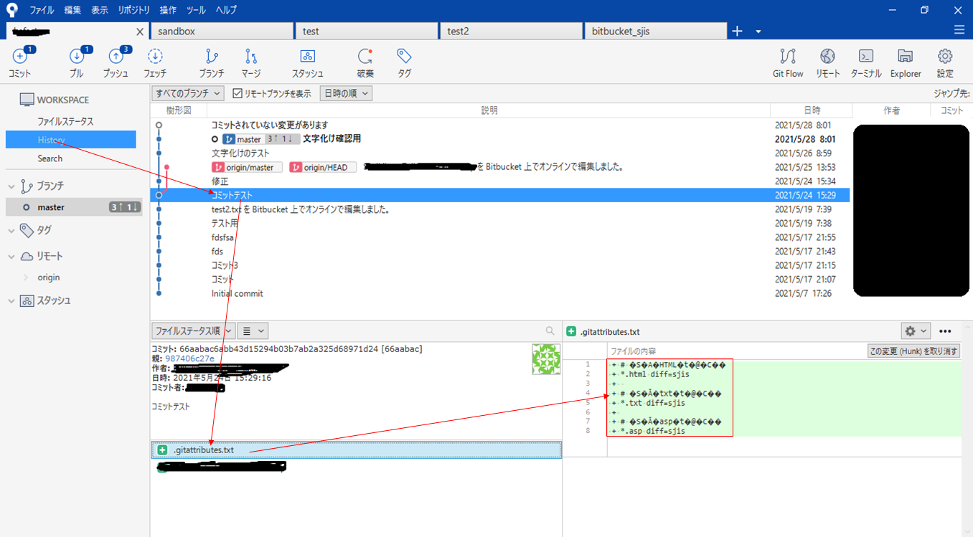Collapse the ブランチ section in the sidebar
This screenshot has width=973, height=537.
(11, 186)
